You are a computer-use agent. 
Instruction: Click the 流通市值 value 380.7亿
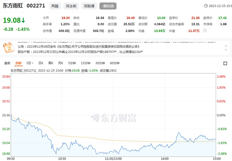pos(98,31)
